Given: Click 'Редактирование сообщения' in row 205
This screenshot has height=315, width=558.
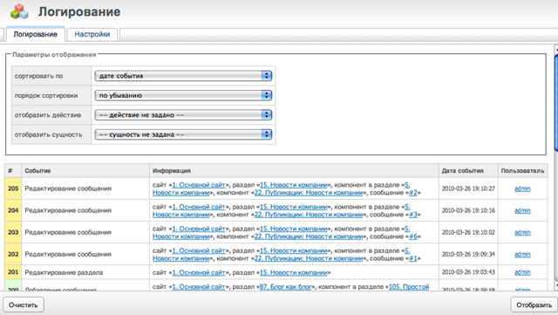Looking at the screenshot, I should 68,188.
